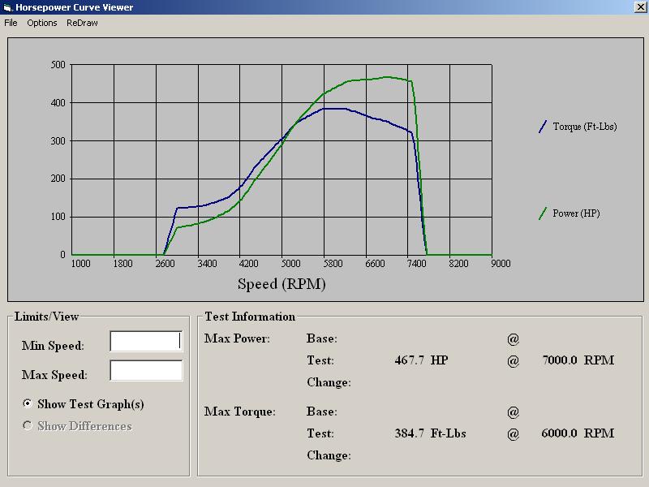
Task: Open the File menu
Action: [x=11, y=23]
